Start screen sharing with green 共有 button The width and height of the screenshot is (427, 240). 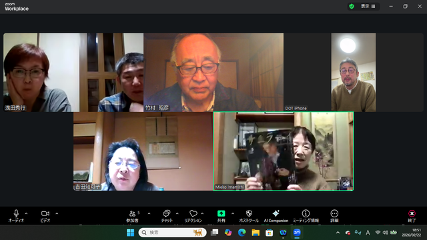pyautogui.click(x=221, y=216)
